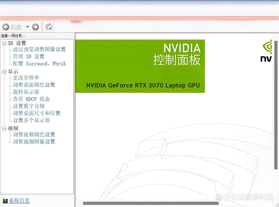The image size is (279, 207).
Task: Select 设置多个显示器
Action: coord(31,120)
